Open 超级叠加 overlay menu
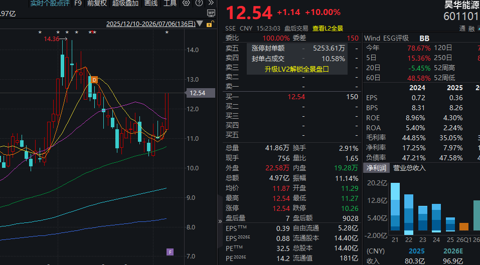 (x=125, y=4)
